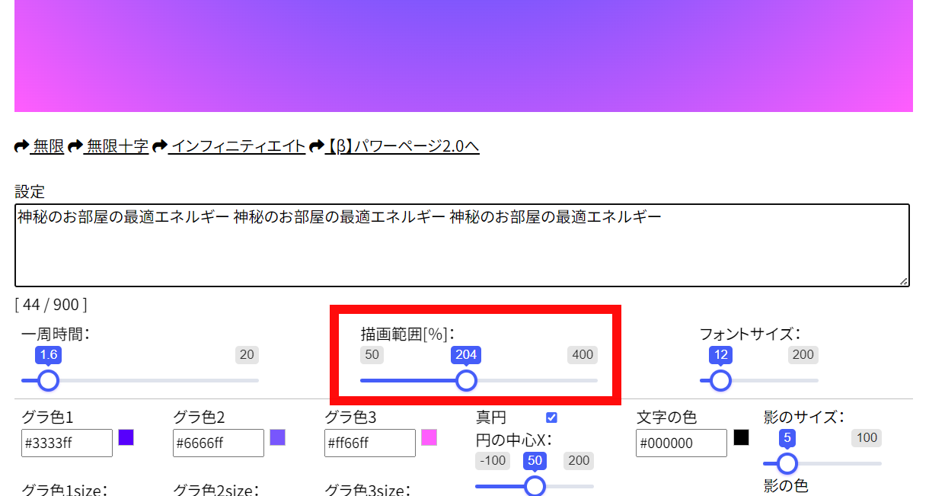Click the 影のサイズ slider handle
This screenshot has width=929, height=496.
[x=787, y=463]
